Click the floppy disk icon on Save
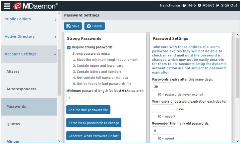The height and width of the screenshot is (144, 241). [x=68, y=26]
